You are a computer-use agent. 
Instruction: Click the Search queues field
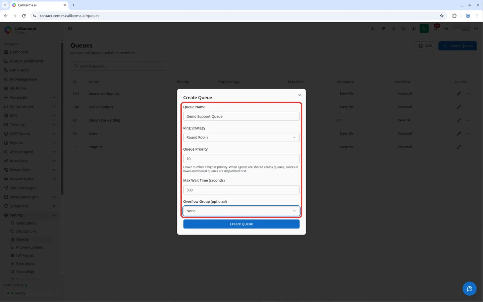[119, 66]
